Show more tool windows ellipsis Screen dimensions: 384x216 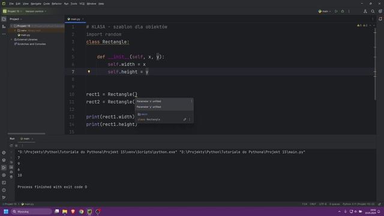(x=4, y=34)
